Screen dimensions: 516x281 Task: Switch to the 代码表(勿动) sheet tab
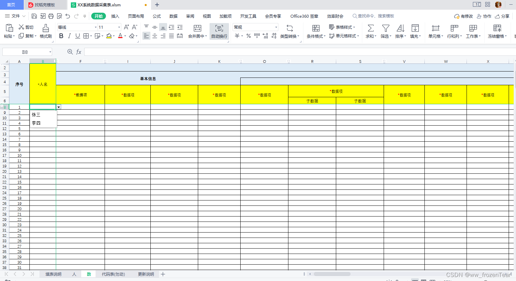click(113, 274)
